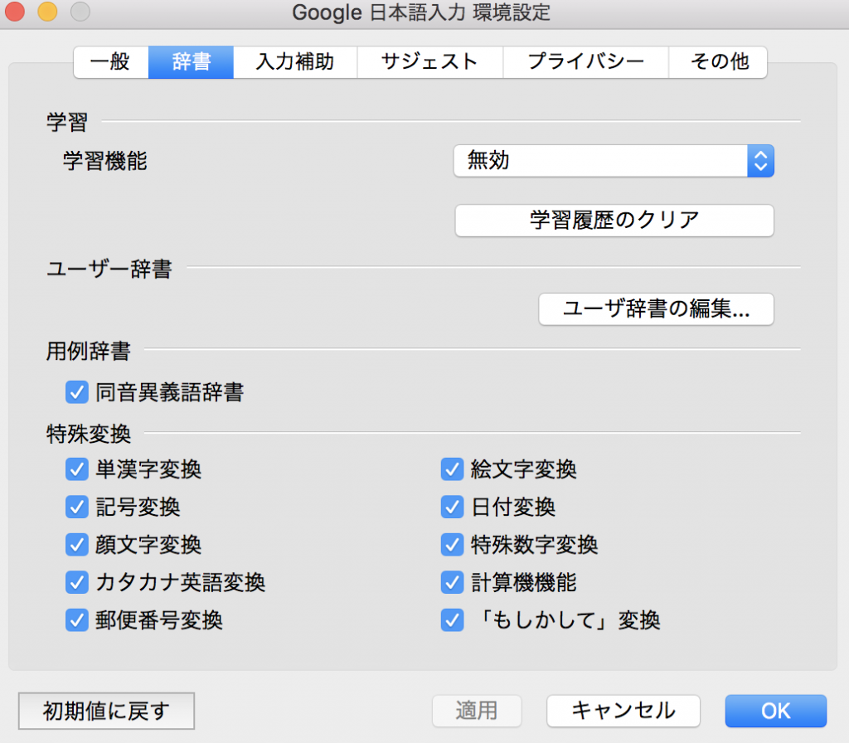849x743 pixels.
Task: Disable 郵便番号変換 checkbox
Action: click(x=77, y=619)
